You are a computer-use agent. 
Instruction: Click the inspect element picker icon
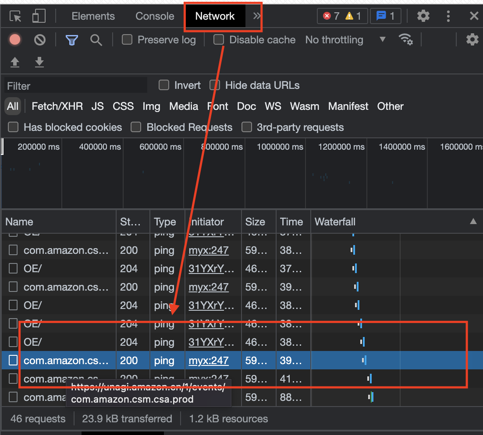16,17
